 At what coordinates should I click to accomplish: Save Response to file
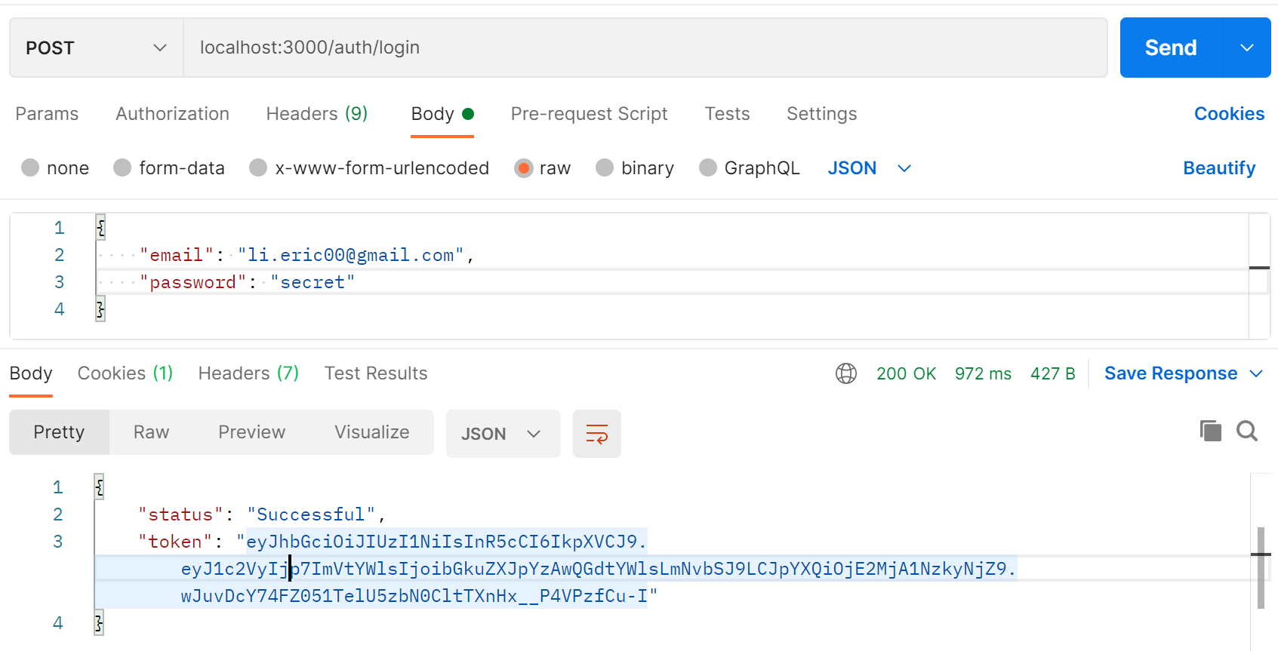click(x=1171, y=373)
